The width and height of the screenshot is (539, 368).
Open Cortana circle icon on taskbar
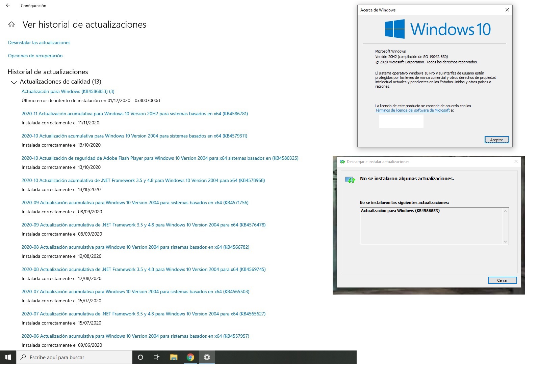click(x=140, y=357)
